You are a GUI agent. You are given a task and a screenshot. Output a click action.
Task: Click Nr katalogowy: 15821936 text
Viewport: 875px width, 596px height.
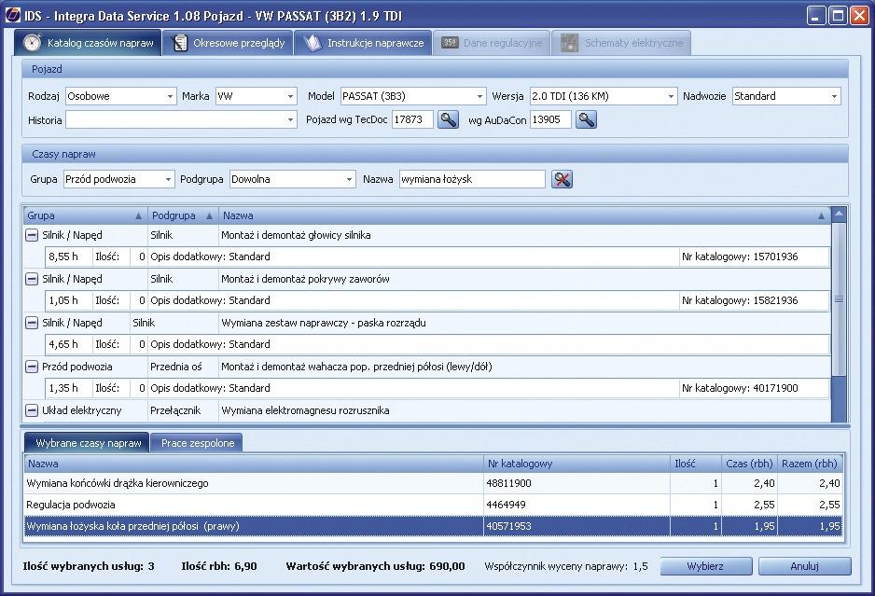740,300
